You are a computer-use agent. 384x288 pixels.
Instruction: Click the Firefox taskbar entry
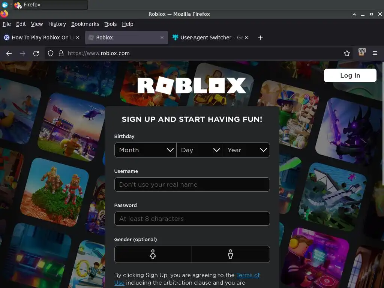click(x=51, y=4)
